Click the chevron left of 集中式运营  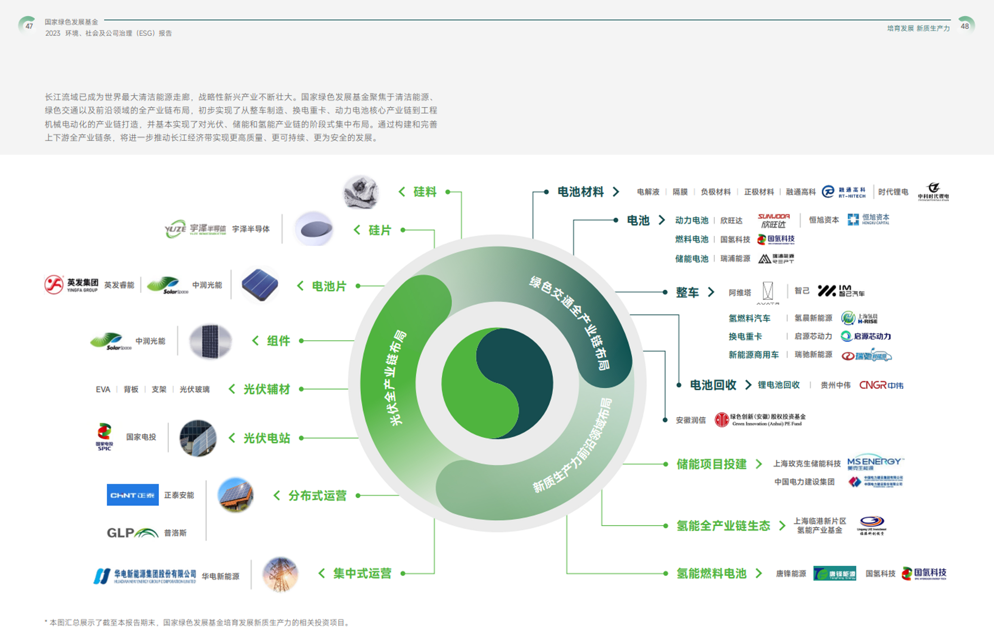click(321, 573)
